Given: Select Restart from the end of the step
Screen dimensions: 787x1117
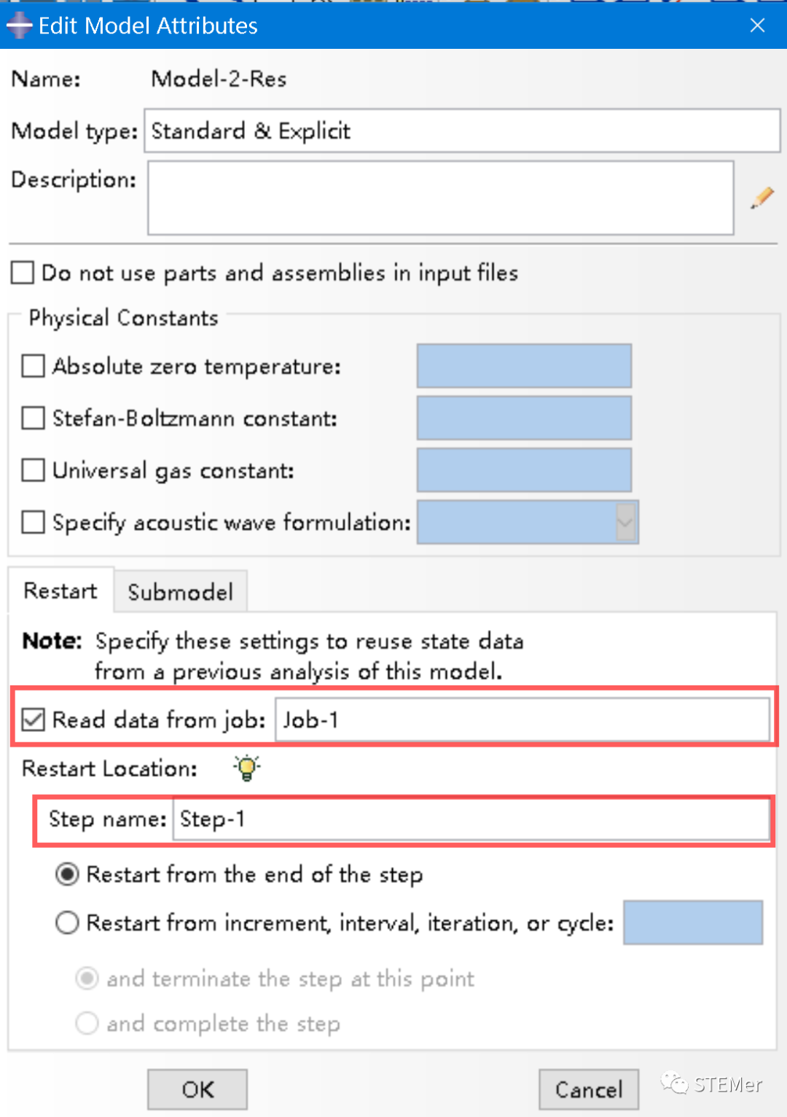Looking at the screenshot, I should point(68,874).
